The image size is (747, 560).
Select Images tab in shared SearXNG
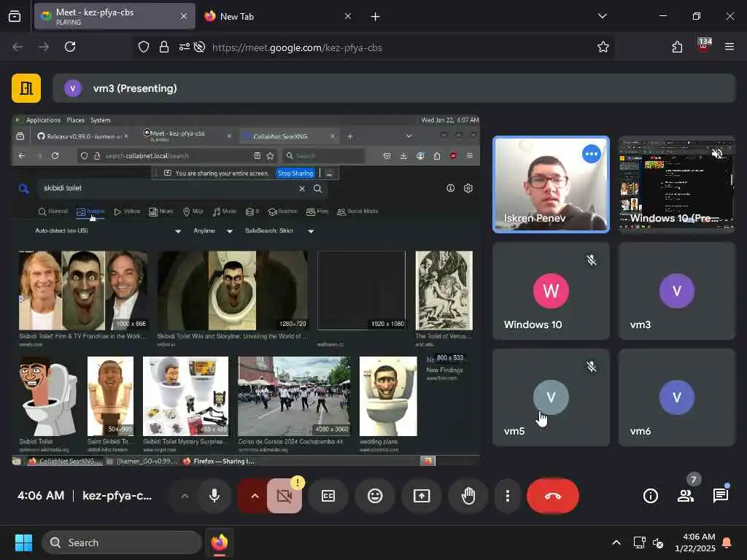point(90,211)
